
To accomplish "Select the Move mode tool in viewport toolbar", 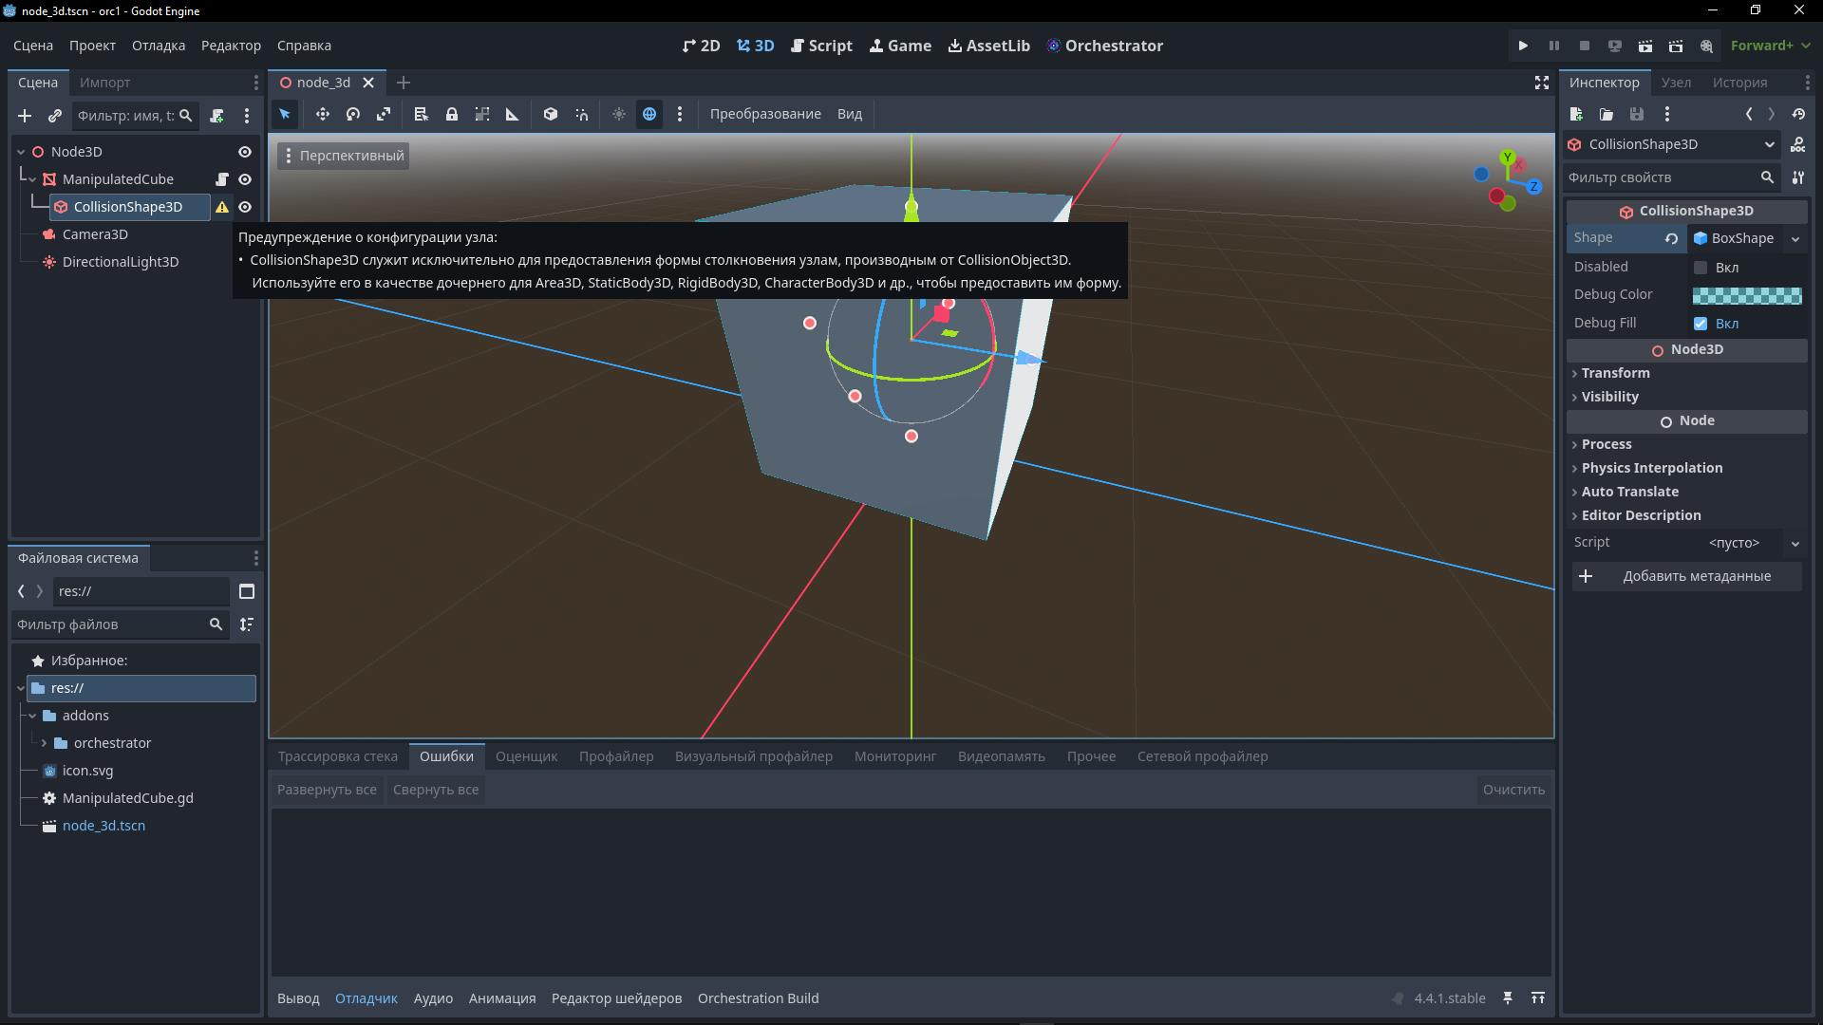I will [323, 114].
